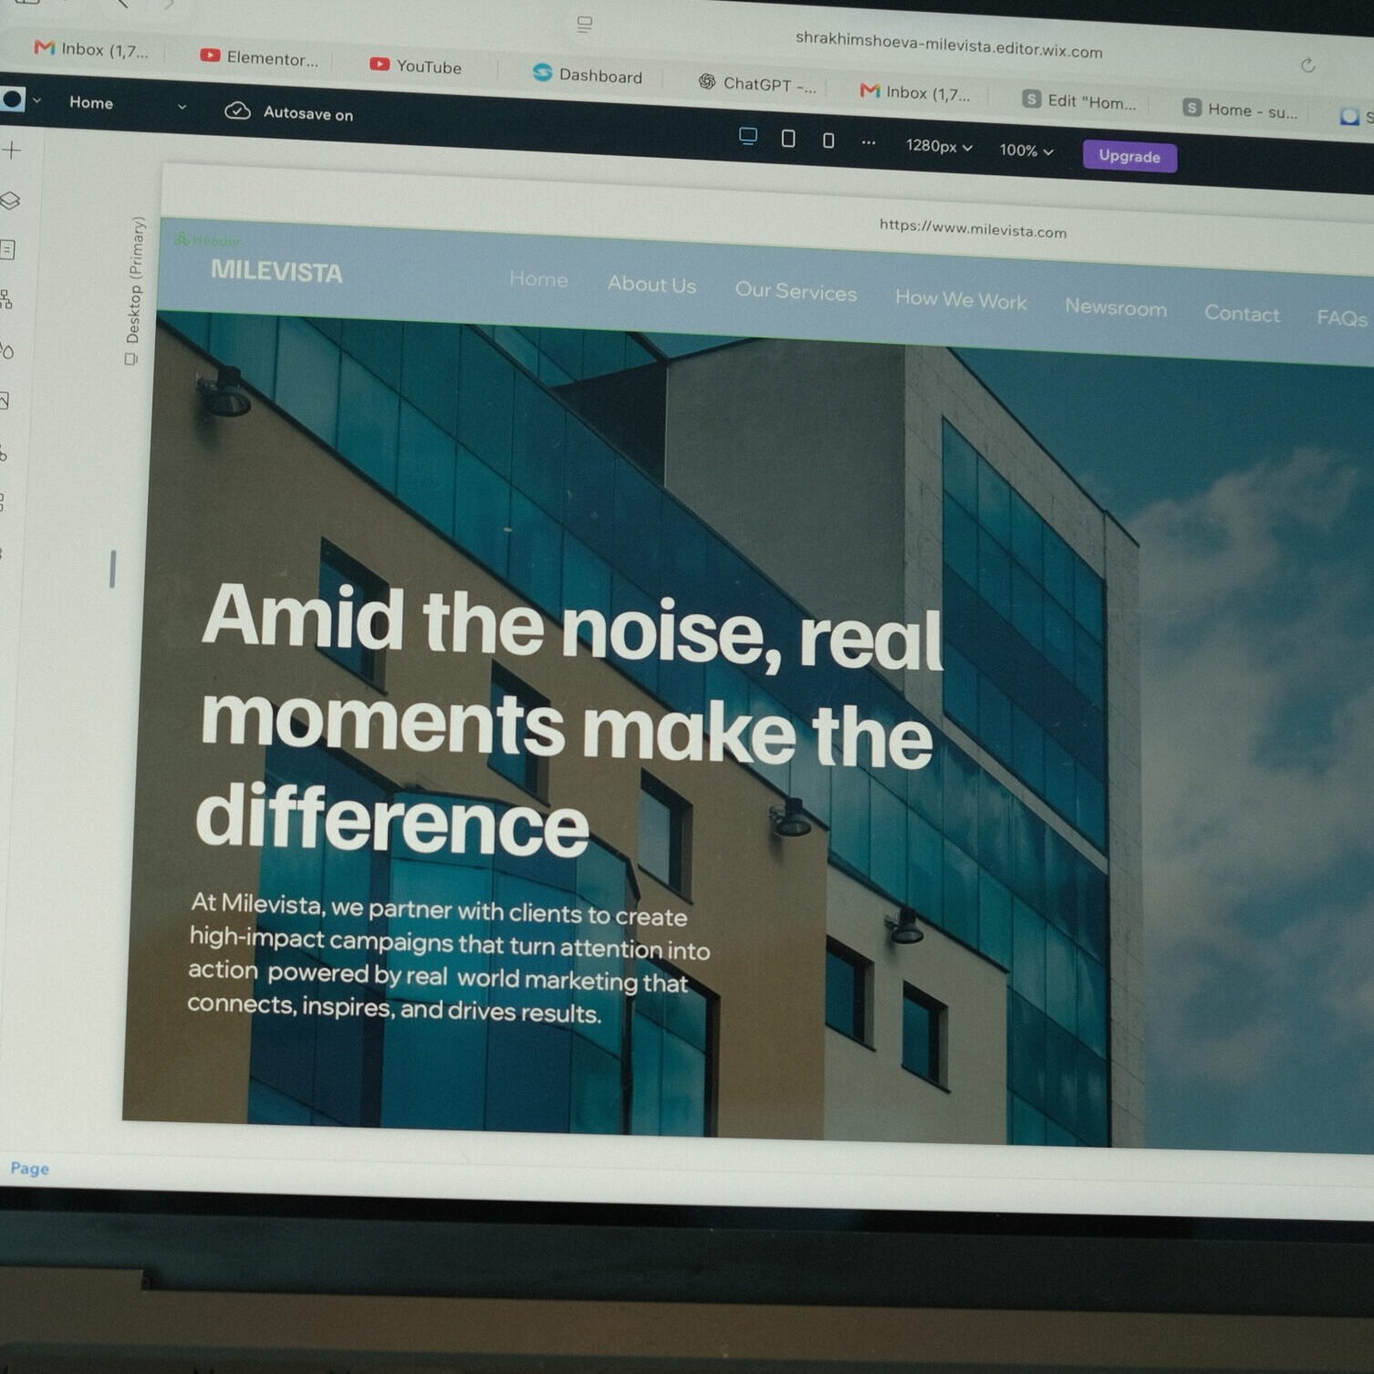Viewport: 1374px width, 1374px height.
Task: Open the Media image icon in sidebar
Action: click(x=5, y=401)
